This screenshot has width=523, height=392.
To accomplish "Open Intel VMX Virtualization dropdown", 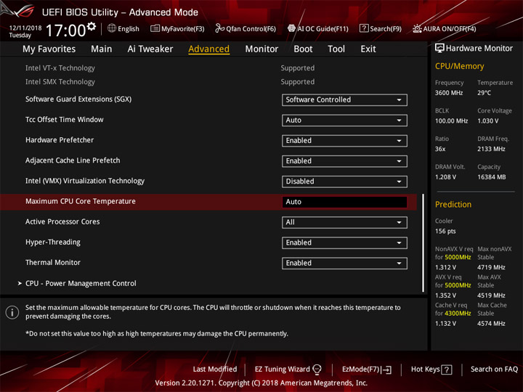I will pyautogui.click(x=344, y=181).
